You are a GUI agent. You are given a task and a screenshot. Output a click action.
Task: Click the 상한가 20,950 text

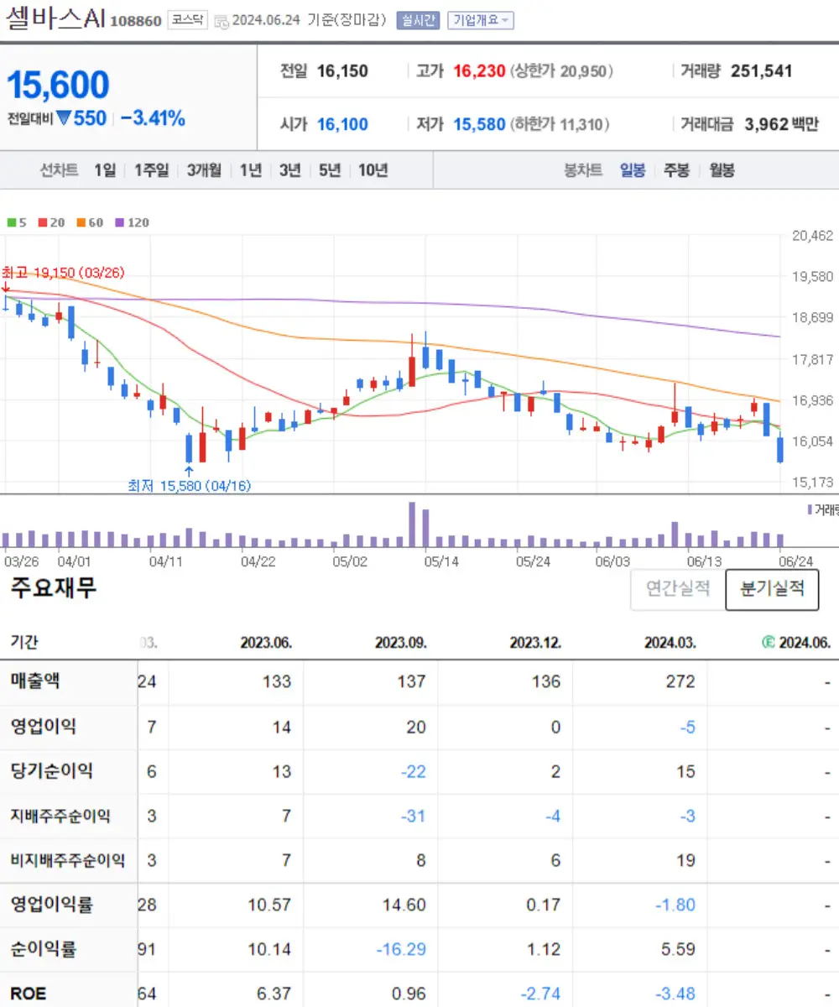click(x=561, y=71)
